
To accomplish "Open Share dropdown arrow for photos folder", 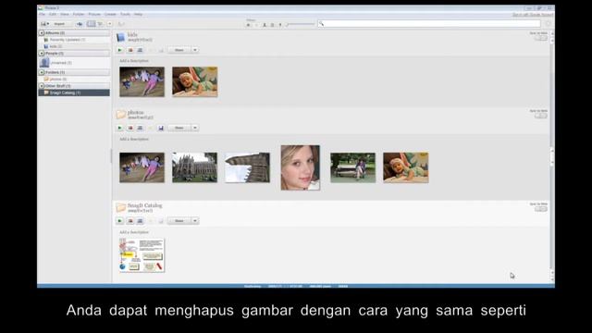I will [x=195, y=128].
